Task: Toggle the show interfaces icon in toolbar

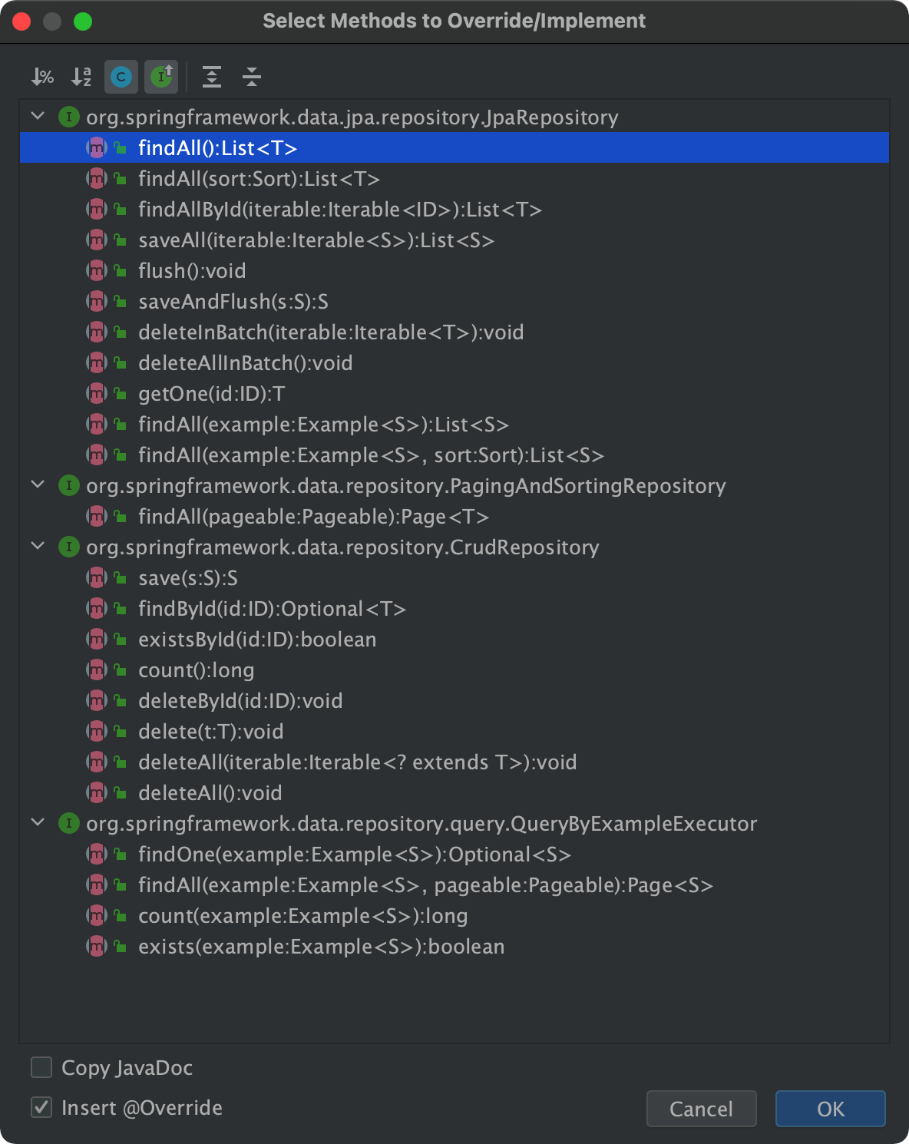Action: point(161,77)
